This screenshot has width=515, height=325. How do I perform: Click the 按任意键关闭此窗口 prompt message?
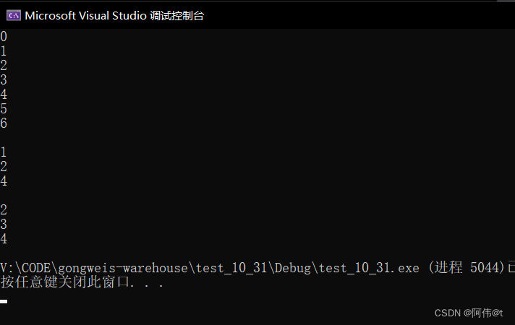coord(65,282)
